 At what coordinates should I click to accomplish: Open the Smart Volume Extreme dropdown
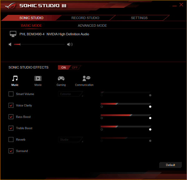[x=70, y=94]
